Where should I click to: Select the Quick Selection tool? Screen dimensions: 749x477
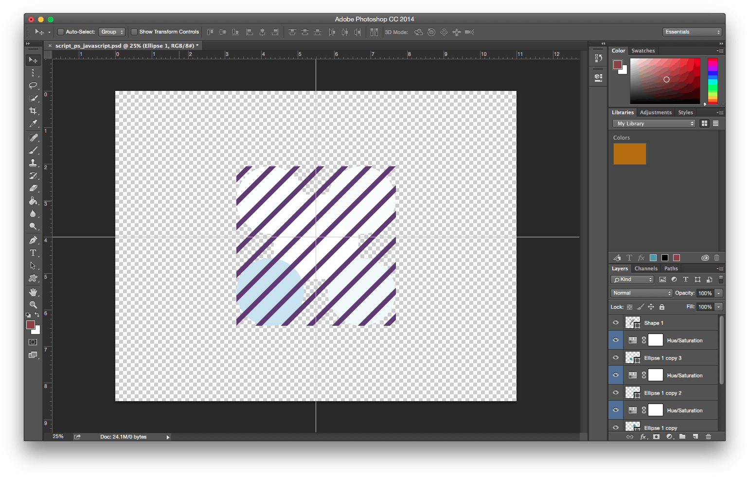click(x=33, y=98)
